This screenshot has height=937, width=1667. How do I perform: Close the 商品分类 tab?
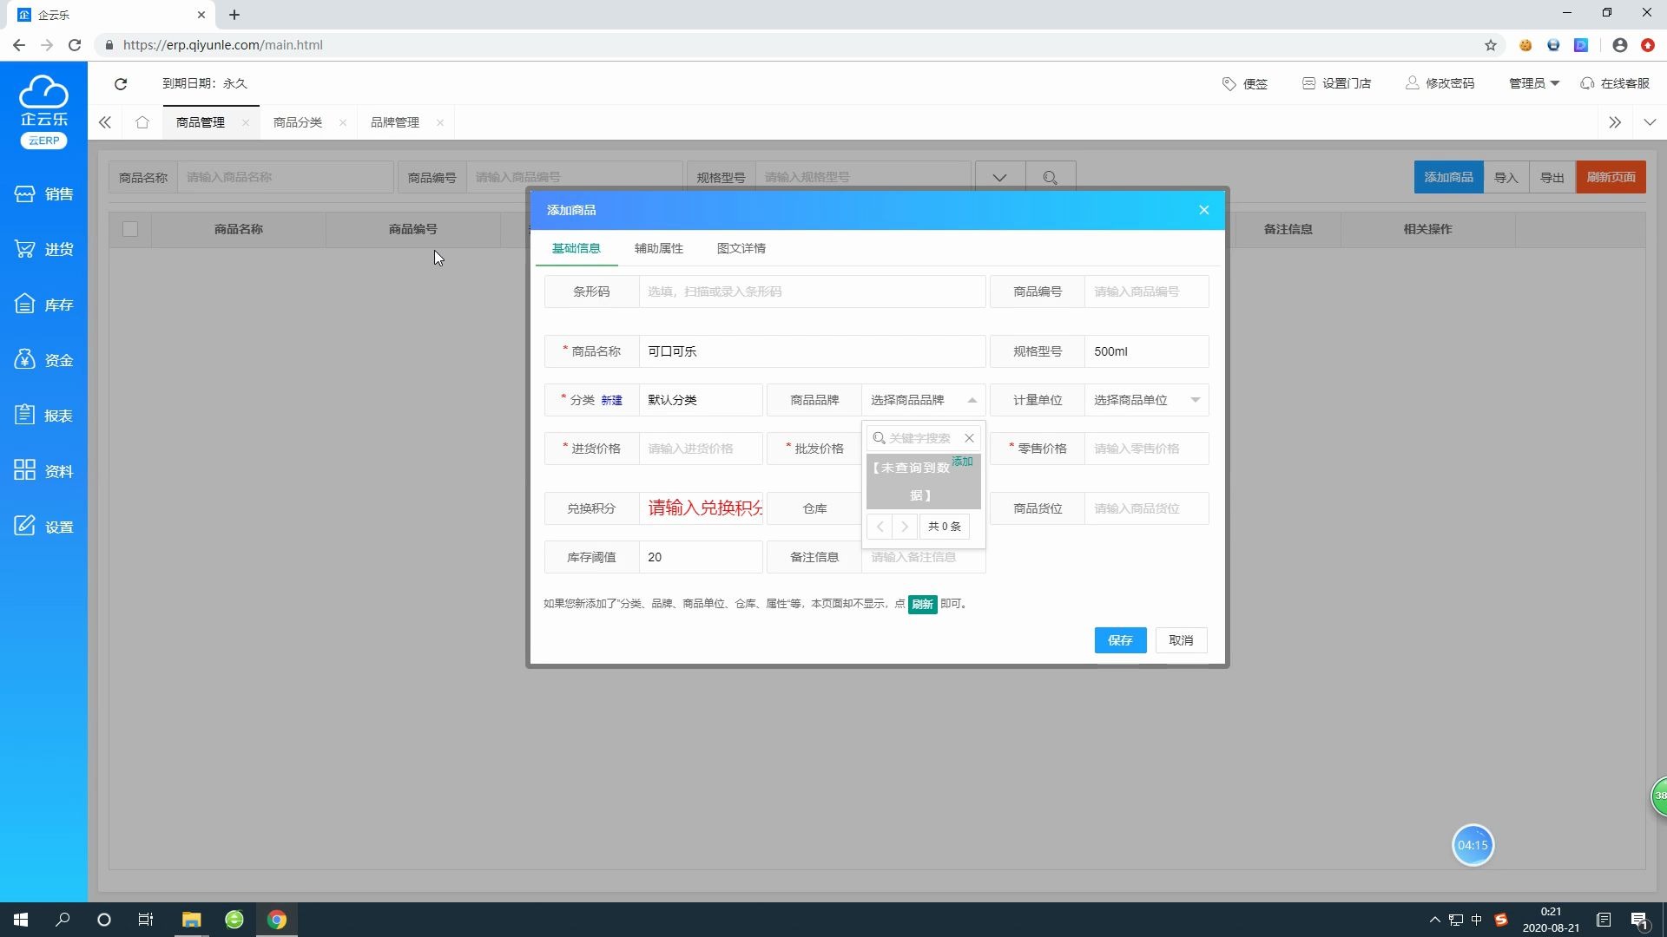point(343,122)
